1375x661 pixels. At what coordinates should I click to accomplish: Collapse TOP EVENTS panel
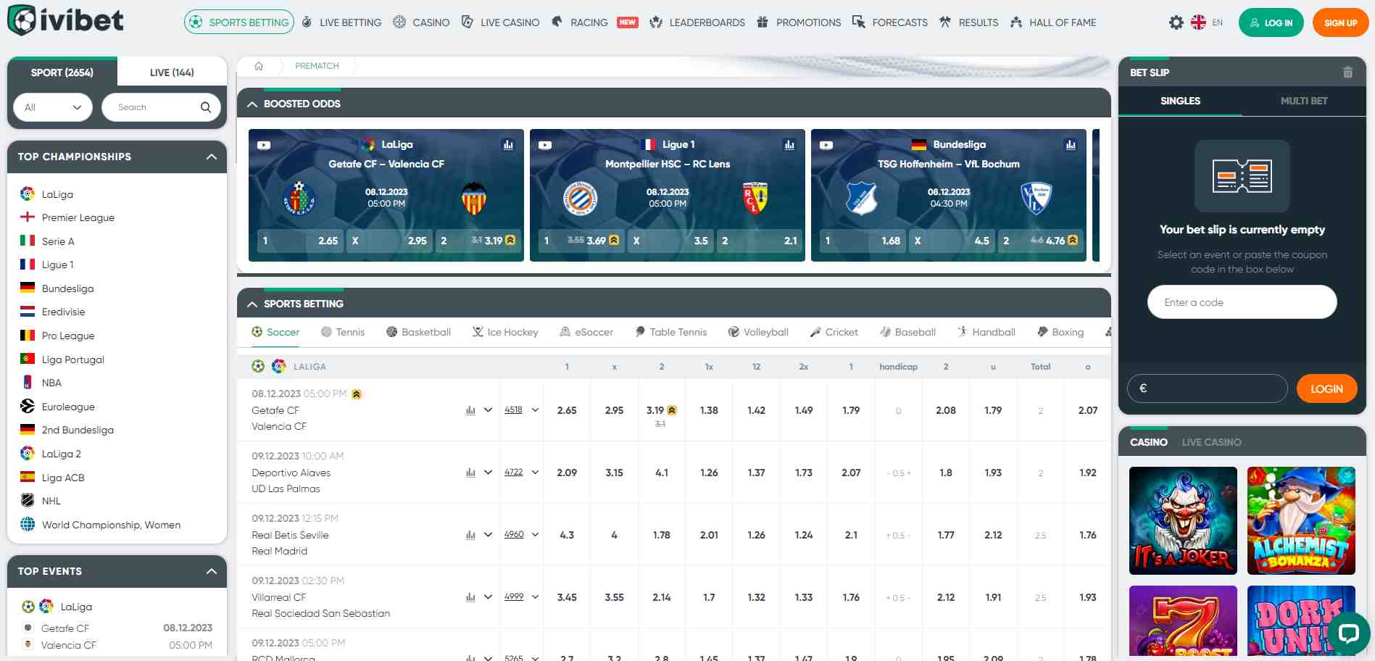(211, 571)
